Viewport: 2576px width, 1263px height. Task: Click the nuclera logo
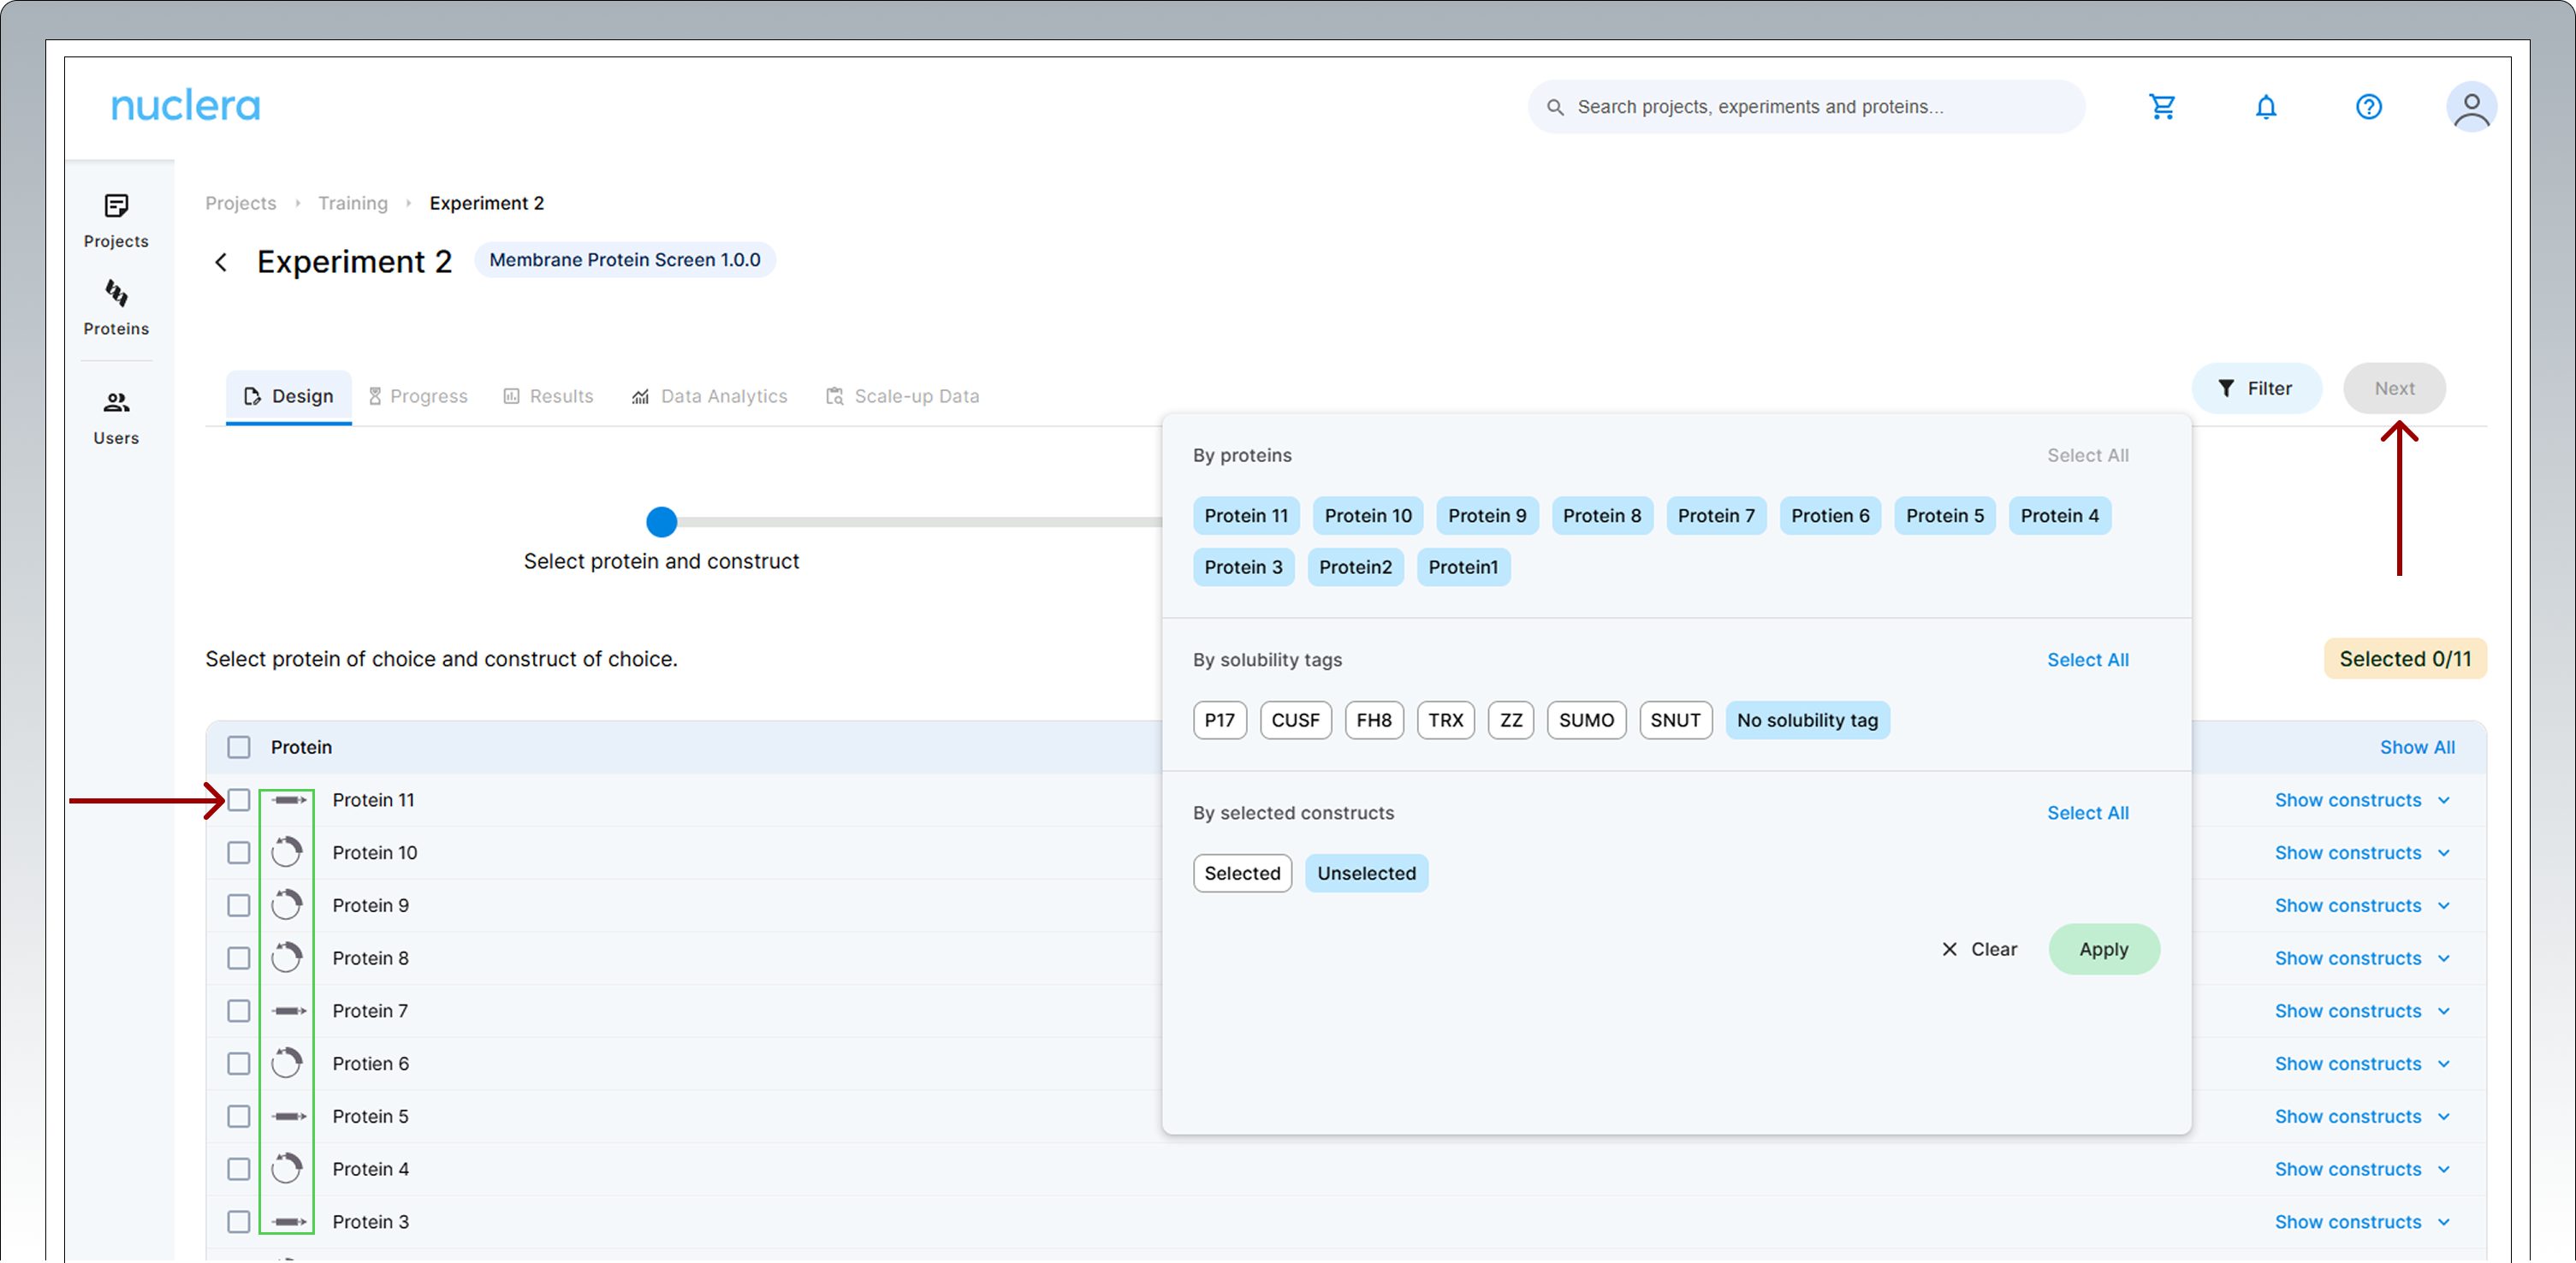tap(185, 106)
